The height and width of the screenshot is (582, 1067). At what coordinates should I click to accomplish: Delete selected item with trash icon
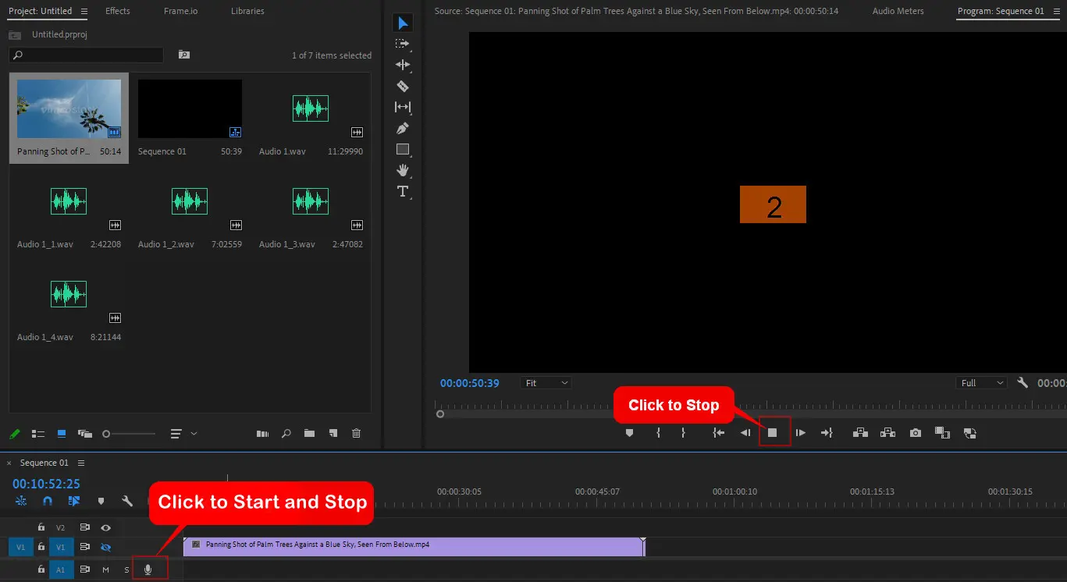(x=356, y=433)
